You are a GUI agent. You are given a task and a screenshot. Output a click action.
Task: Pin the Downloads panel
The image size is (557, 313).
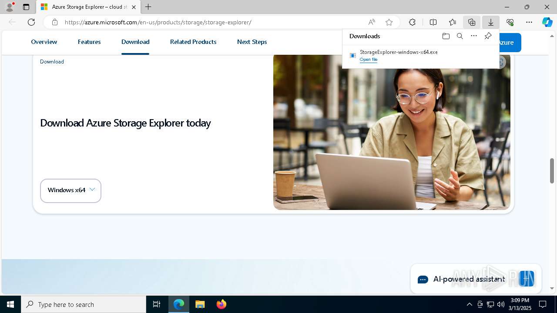click(x=488, y=36)
